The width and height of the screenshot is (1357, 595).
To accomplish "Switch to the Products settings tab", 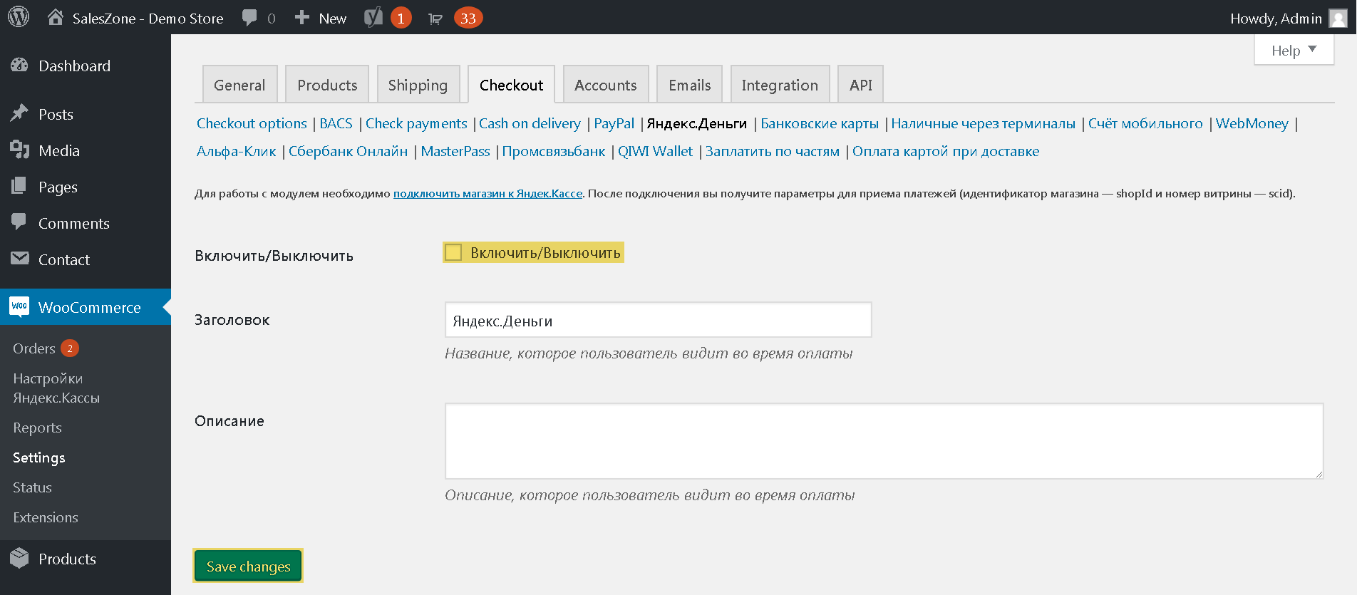I will point(327,85).
